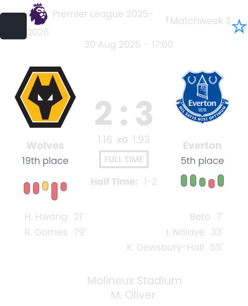Click the Molineux Stadium venue name
Screen dimensions: 248x306
(x=134, y=281)
